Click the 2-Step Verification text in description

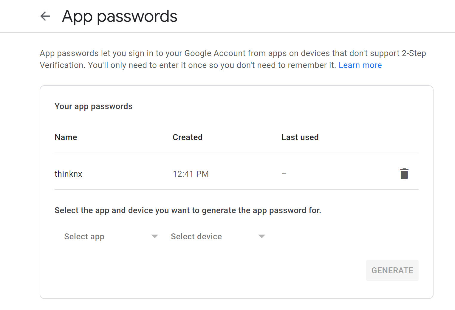click(414, 53)
